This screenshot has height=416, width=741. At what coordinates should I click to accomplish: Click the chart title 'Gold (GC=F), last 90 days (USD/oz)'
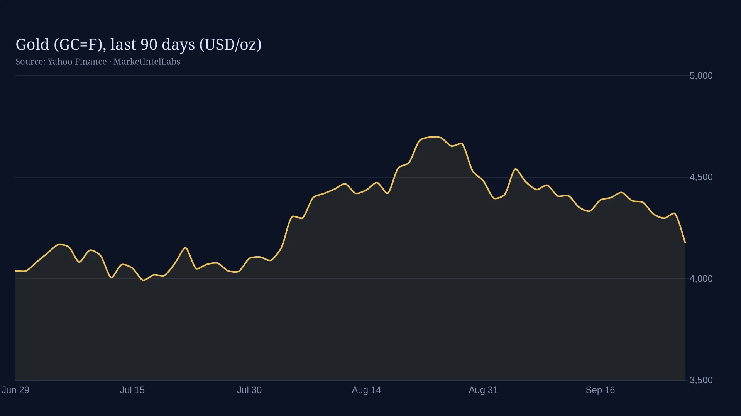tap(139, 45)
